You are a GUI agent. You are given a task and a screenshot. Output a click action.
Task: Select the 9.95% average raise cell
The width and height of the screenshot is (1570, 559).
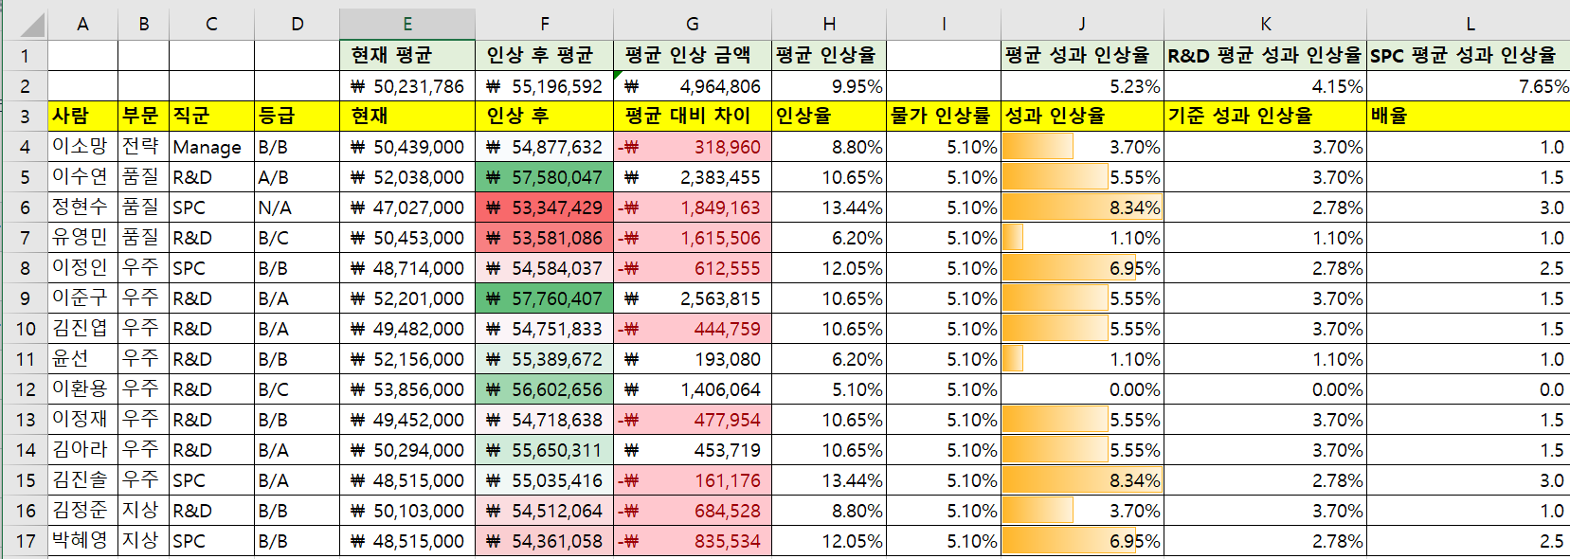click(829, 86)
